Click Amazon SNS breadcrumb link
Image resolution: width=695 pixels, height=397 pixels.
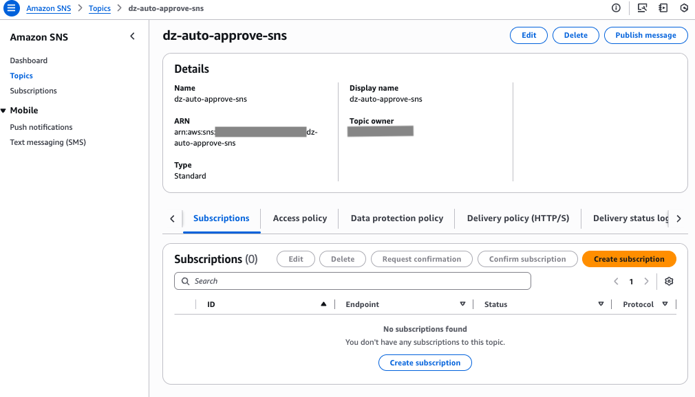click(48, 8)
